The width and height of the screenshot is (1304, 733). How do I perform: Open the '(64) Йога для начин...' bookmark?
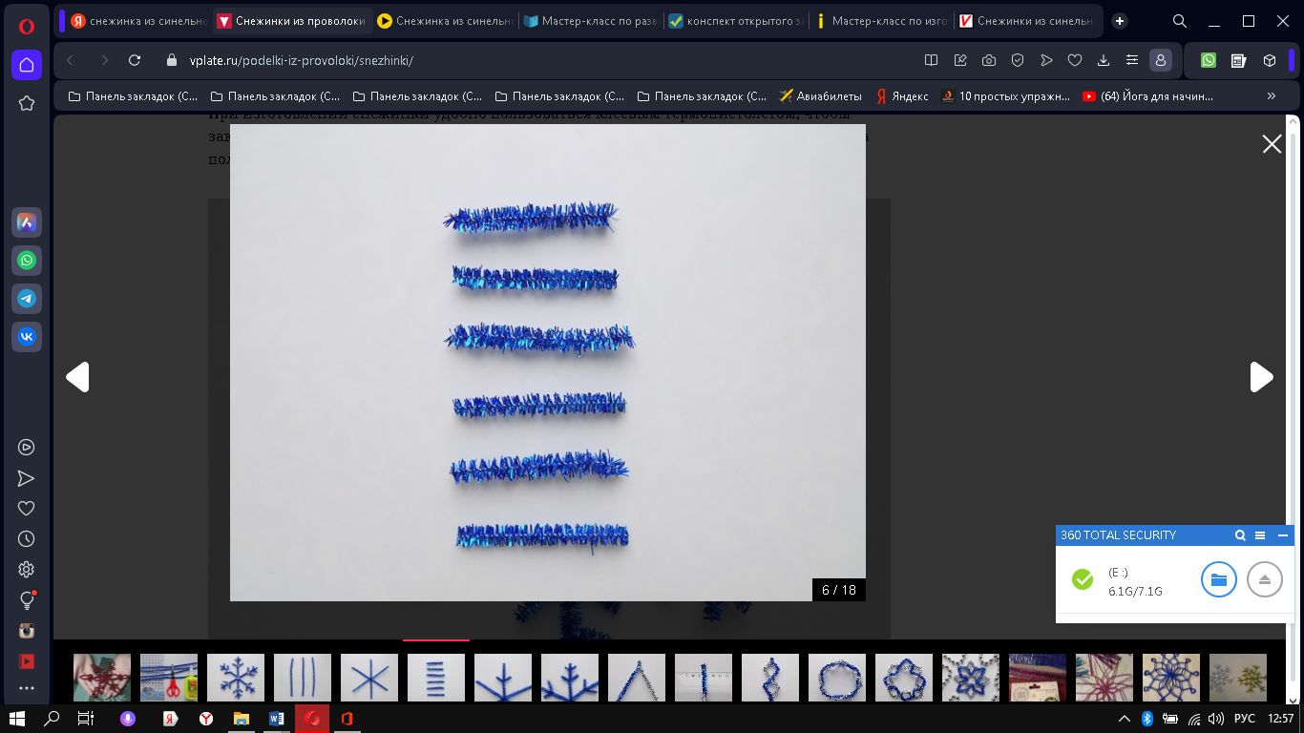1148,96
